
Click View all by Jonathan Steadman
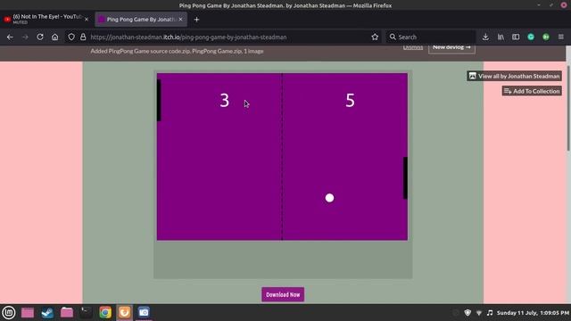pos(514,76)
